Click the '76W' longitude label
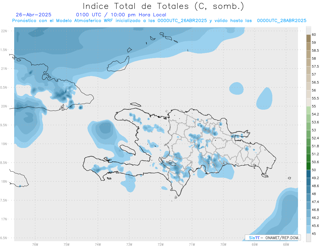321x248 pixels. click(35, 244)
